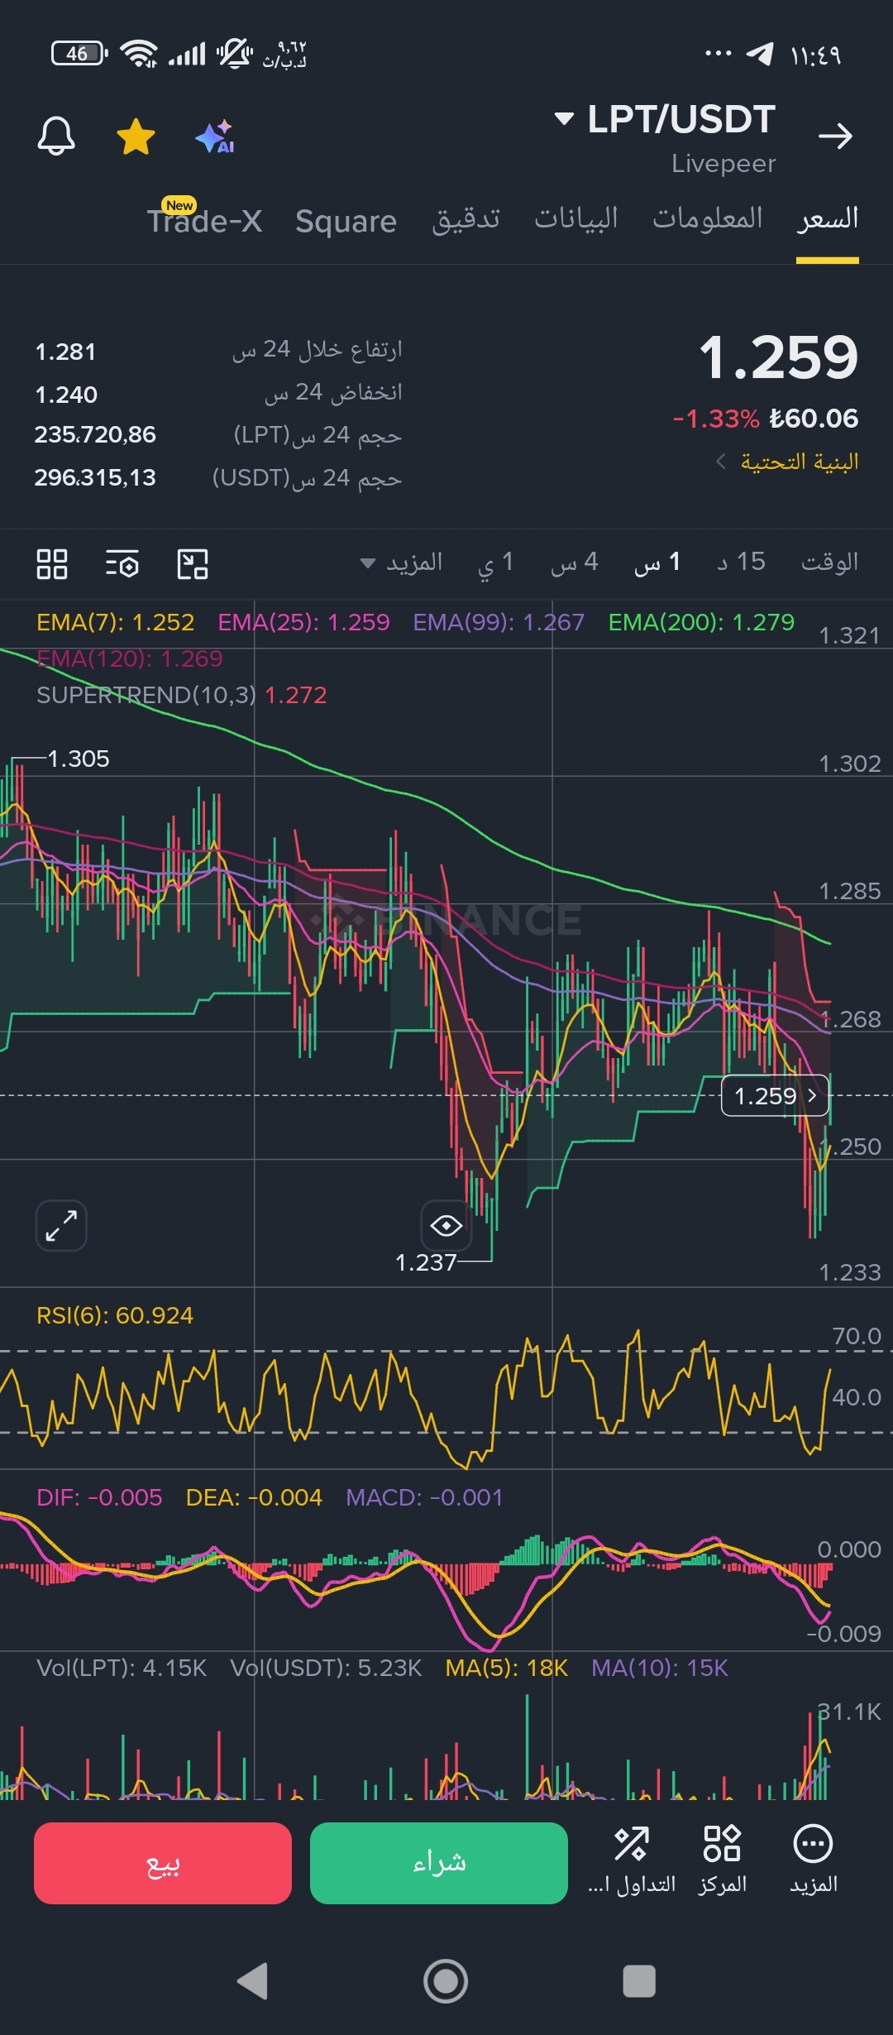Tap the Vol(LPT): 4.15K label

(122, 1668)
